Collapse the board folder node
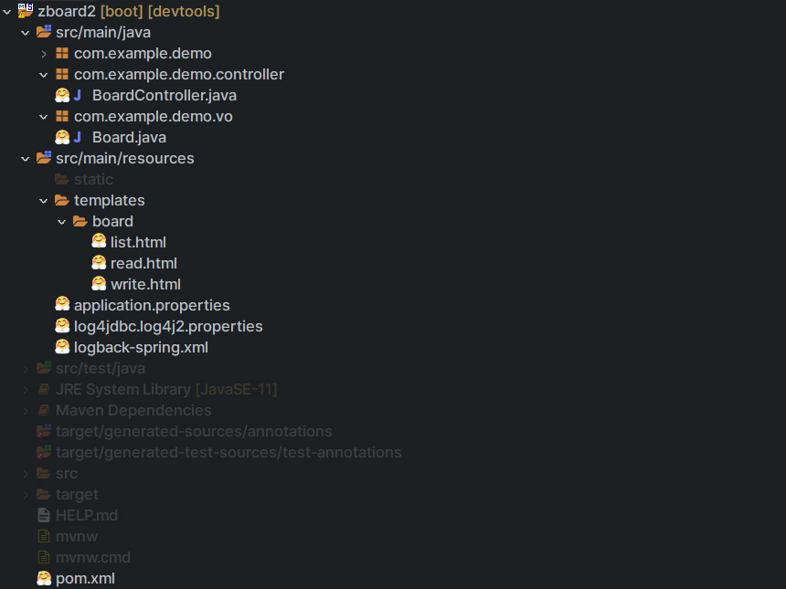The height and width of the screenshot is (589, 786). click(x=61, y=222)
